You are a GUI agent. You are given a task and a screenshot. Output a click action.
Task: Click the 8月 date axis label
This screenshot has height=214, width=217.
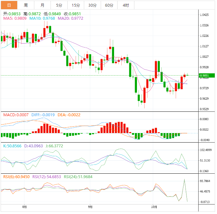(24, 207)
